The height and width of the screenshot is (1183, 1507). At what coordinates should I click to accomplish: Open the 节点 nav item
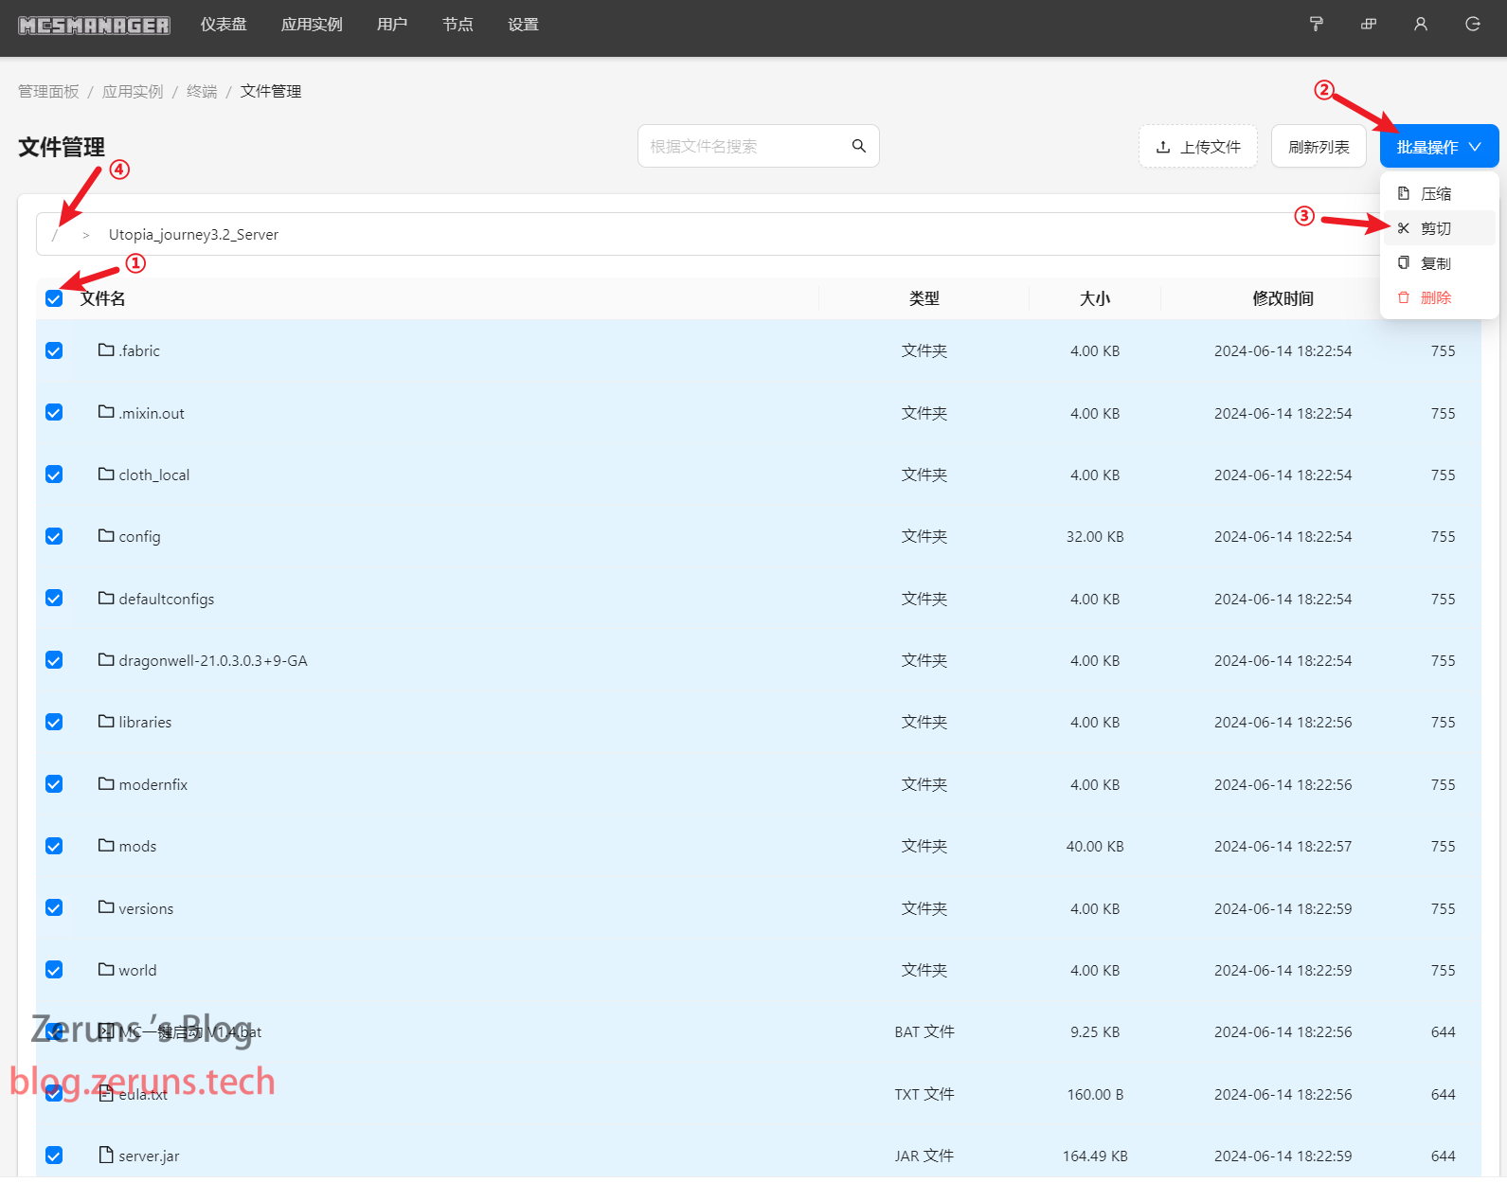(457, 25)
